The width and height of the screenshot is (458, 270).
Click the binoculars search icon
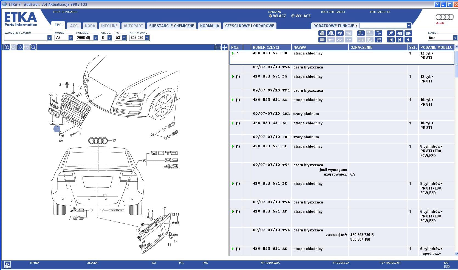[340, 33]
